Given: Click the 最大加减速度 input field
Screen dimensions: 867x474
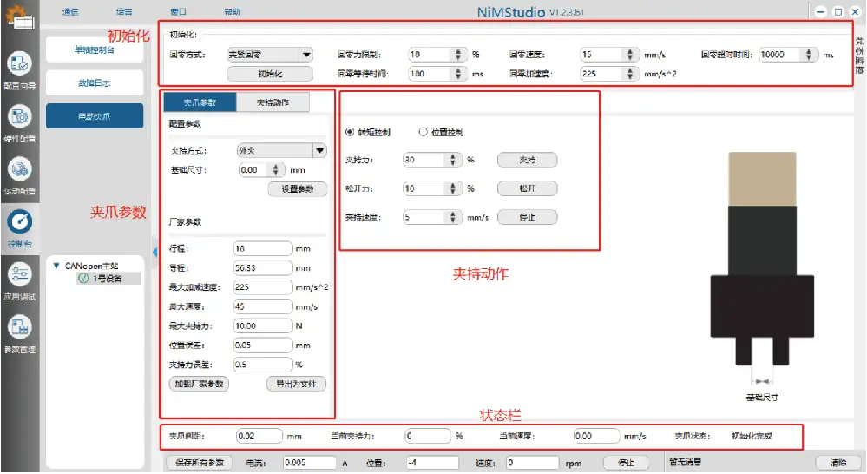Looking at the screenshot, I should tap(263, 287).
